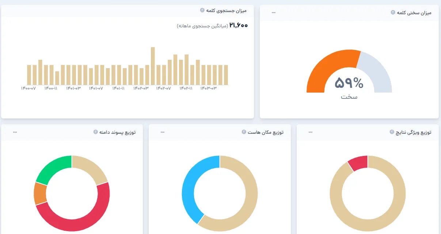
Task: Click the help icon beside میزان جستجوی کلمه
Action: (x=202, y=10)
